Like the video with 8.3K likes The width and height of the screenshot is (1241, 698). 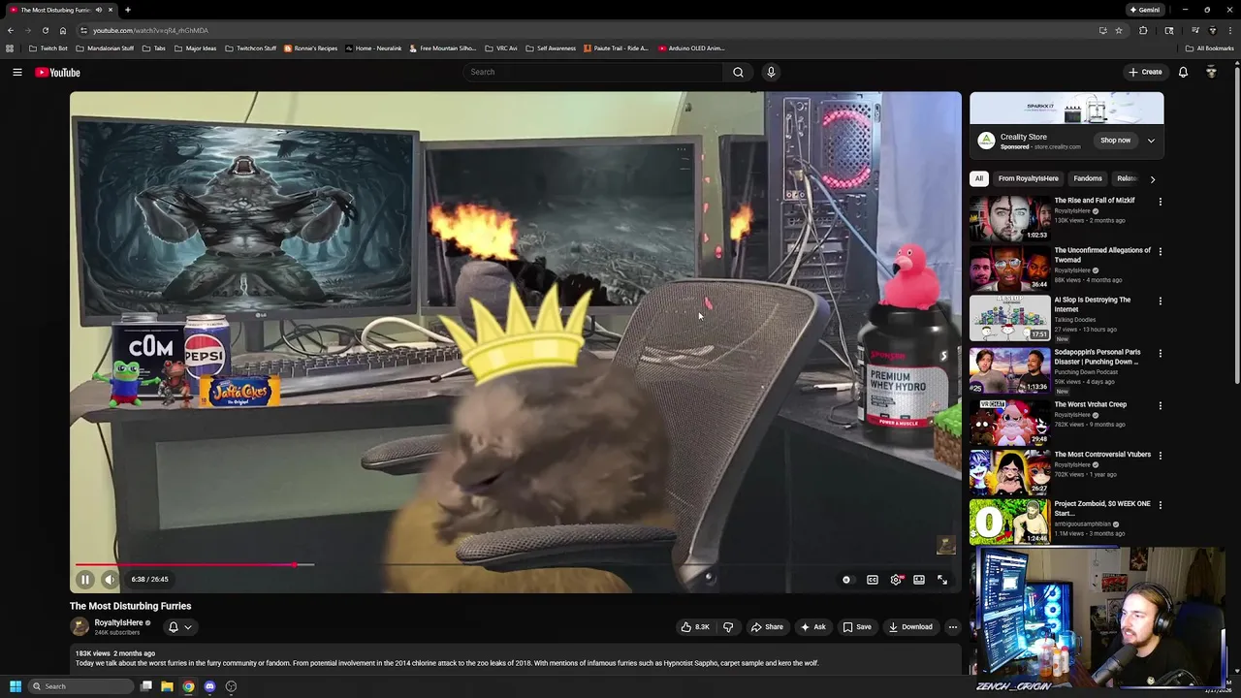(695, 627)
